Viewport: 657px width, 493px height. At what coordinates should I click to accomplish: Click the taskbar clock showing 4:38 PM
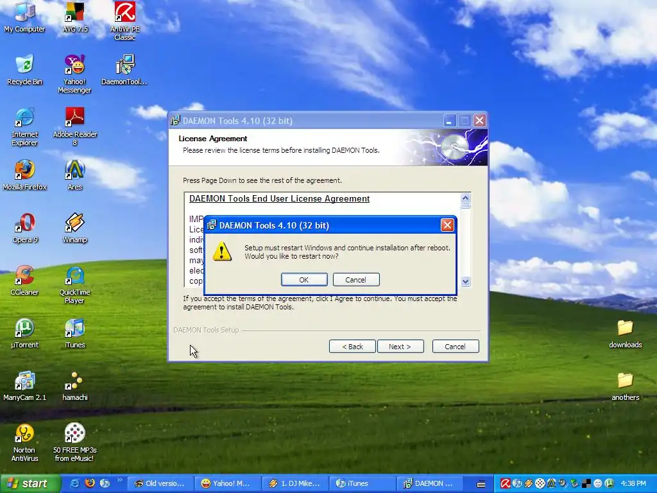coord(633,483)
